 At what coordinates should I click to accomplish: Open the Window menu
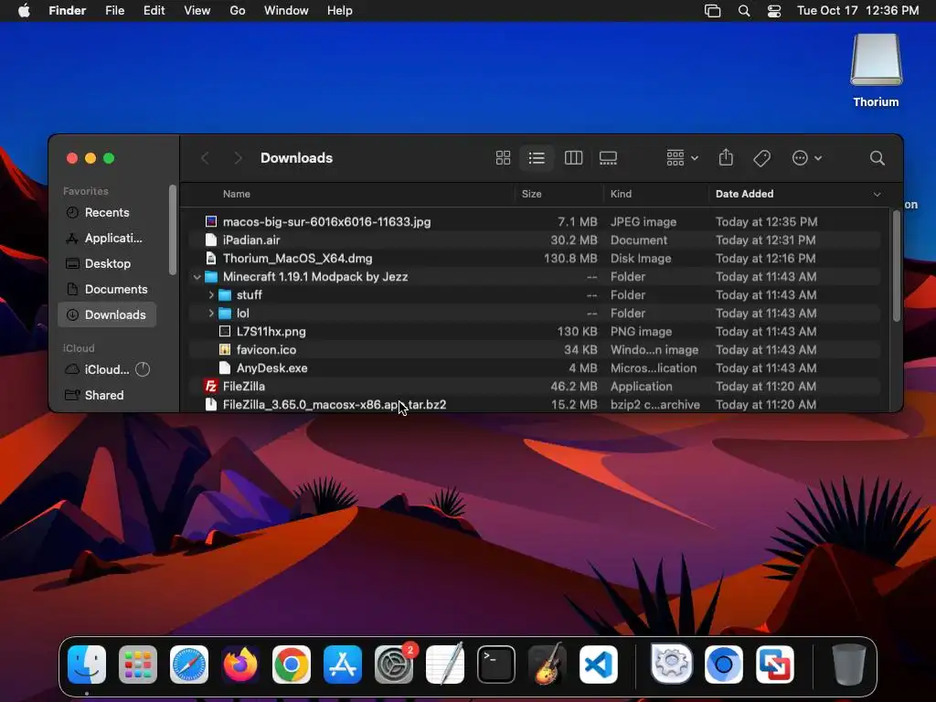tap(286, 11)
